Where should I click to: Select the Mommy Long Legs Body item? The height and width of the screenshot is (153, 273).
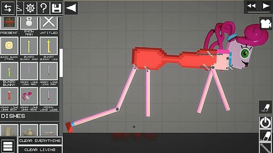[9, 96]
